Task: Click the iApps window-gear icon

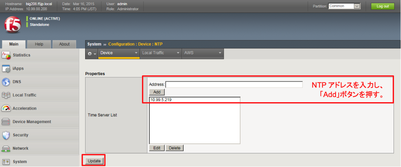Action: coord(6,68)
